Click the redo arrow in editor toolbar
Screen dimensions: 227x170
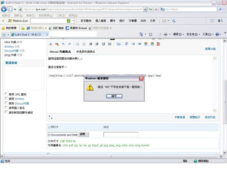point(69,44)
